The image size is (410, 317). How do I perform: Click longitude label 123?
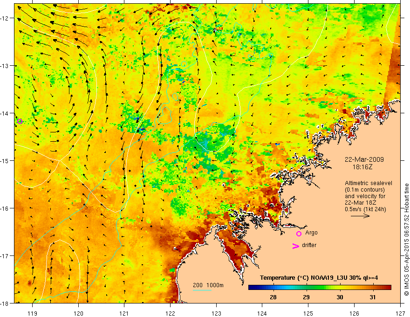pyautogui.click(x=216, y=313)
